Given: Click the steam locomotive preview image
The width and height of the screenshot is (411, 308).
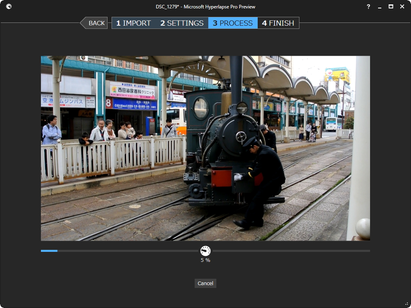Looking at the screenshot, I should point(205,148).
